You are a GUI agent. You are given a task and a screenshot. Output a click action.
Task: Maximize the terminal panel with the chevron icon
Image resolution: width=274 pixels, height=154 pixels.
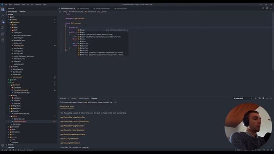pyautogui.click(x=267, y=98)
